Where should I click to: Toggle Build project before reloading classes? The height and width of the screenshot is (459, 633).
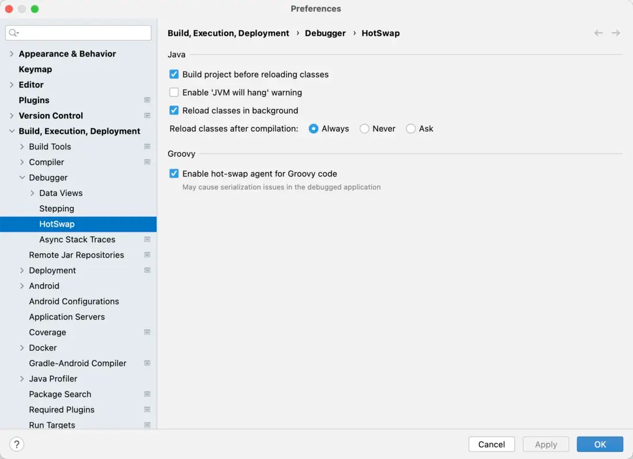tap(174, 74)
